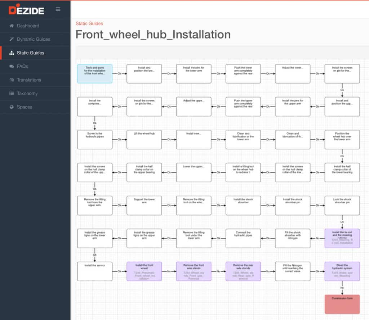Click the Dezide logo
This screenshot has width=369, height=320.
tap(26, 10)
